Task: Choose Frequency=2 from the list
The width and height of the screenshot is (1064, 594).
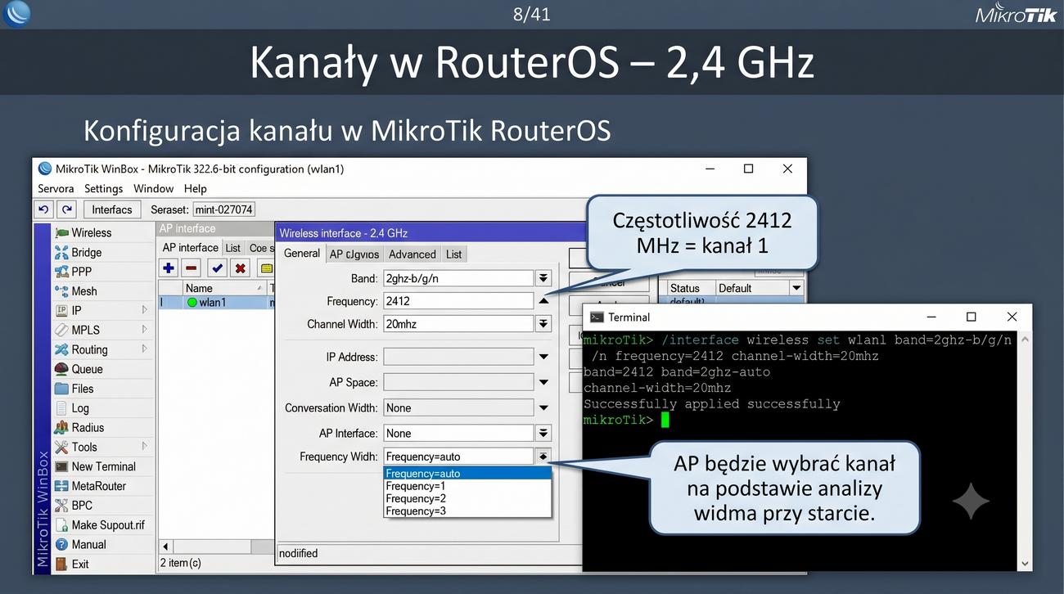Action: [x=467, y=498]
